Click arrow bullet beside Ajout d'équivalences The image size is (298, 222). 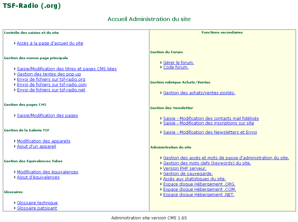pos(15,177)
